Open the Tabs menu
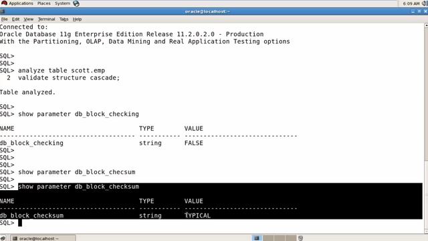Viewport: 428px width, 241px height. (x=64, y=19)
